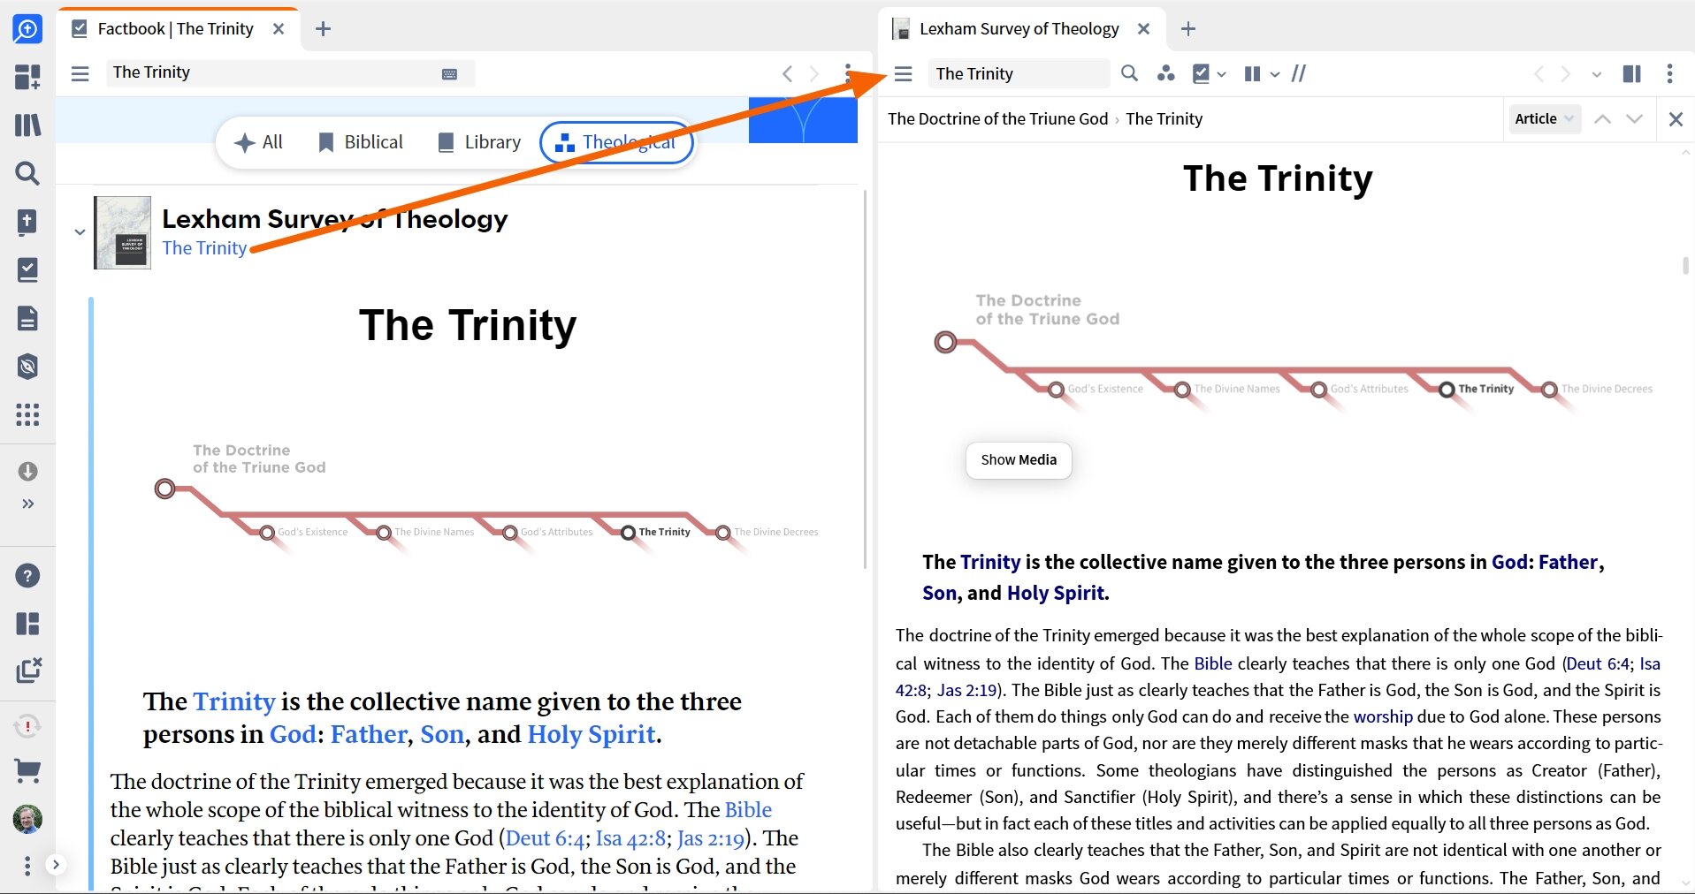Open the sidebar more options dots
The image size is (1695, 894).
[27, 866]
